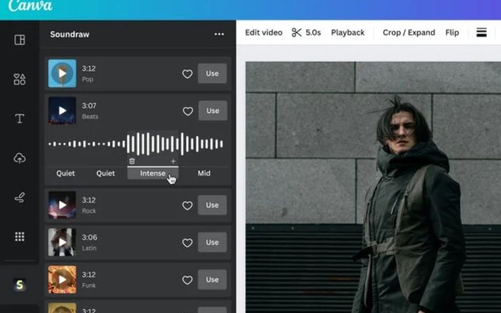Select the video of man on canvas
This screenshot has width=501, height=313.
(373, 187)
